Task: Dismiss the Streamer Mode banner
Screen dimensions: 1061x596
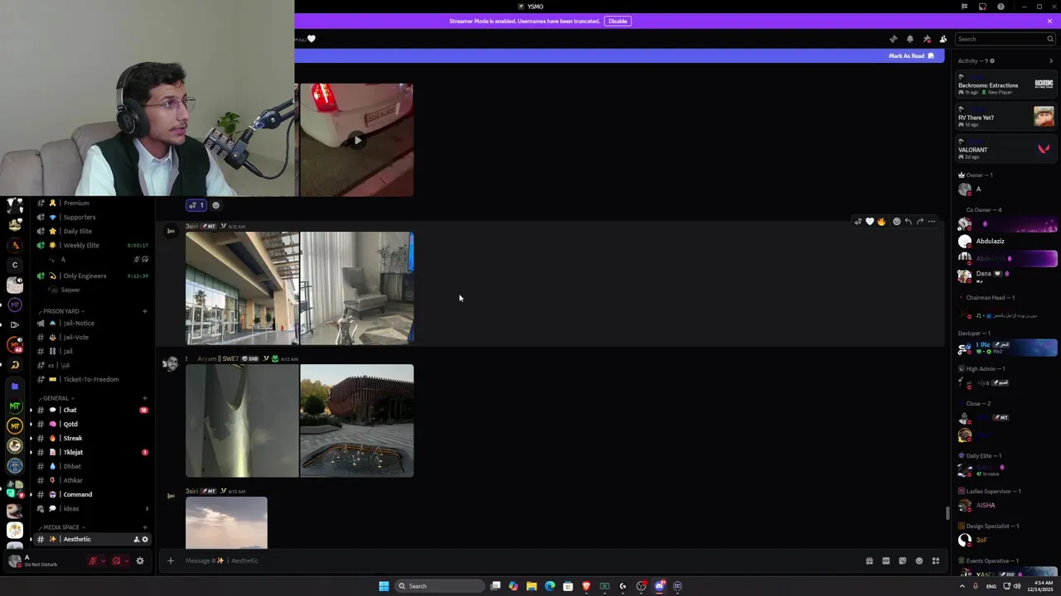Action: pyautogui.click(x=1049, y=21)
